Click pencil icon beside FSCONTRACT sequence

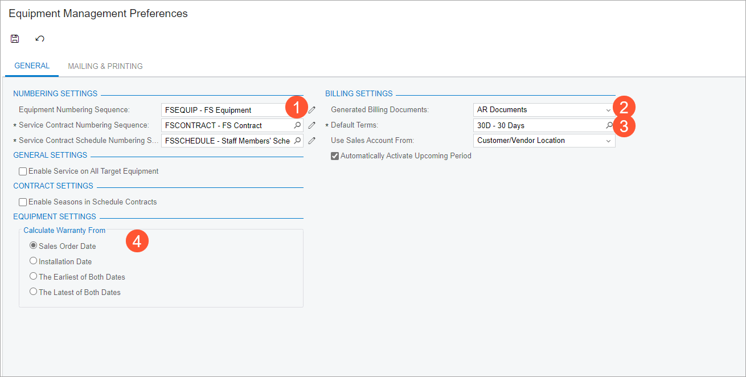[x=311, y=125]
